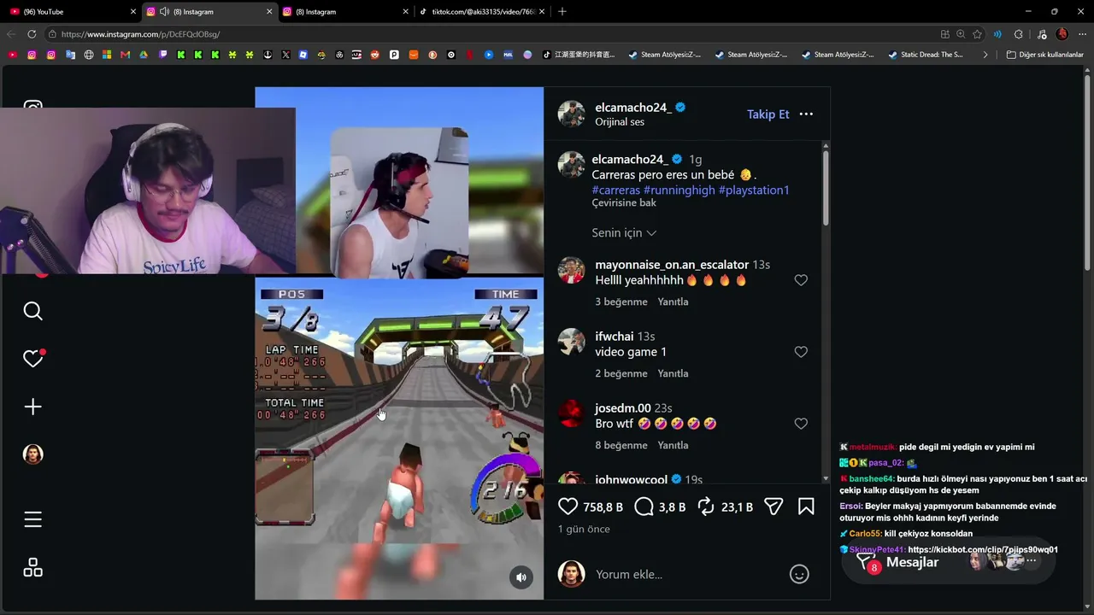Add page to favorites with star icon

pos(977,34)
